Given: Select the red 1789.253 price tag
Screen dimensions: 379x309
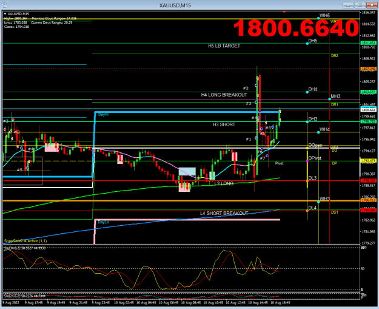Looking at the screenshot, I should point(369,180).
